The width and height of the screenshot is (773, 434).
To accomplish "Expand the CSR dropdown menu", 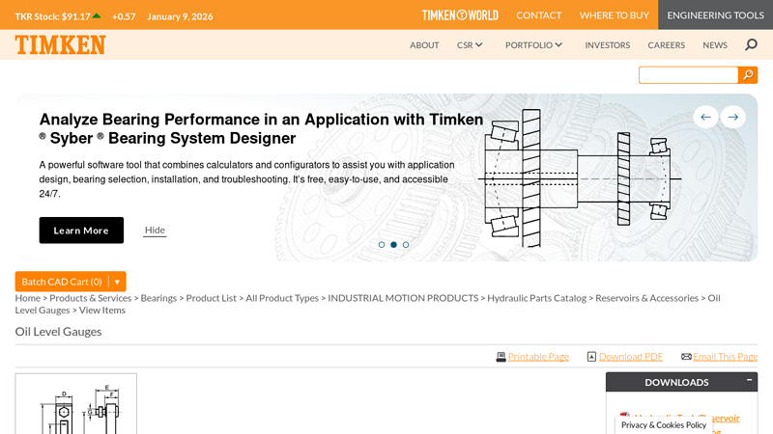I will tap(470, 45).
